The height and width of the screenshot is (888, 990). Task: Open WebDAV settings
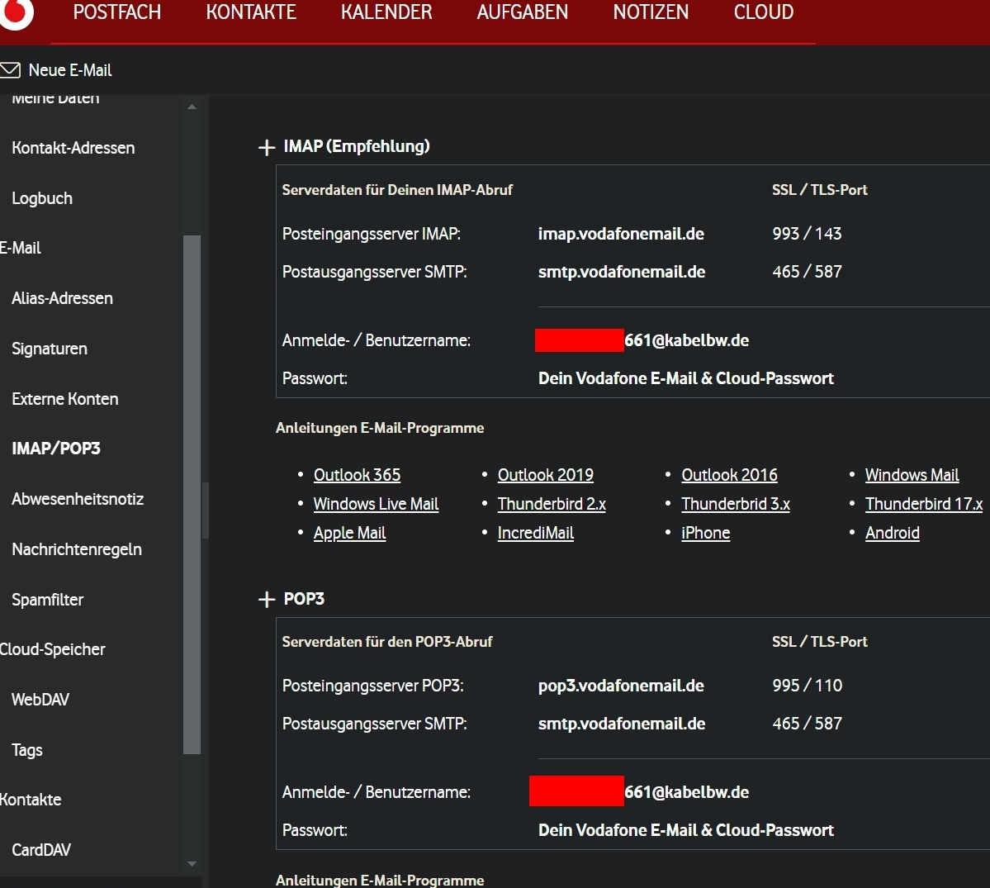coord(40,700)
